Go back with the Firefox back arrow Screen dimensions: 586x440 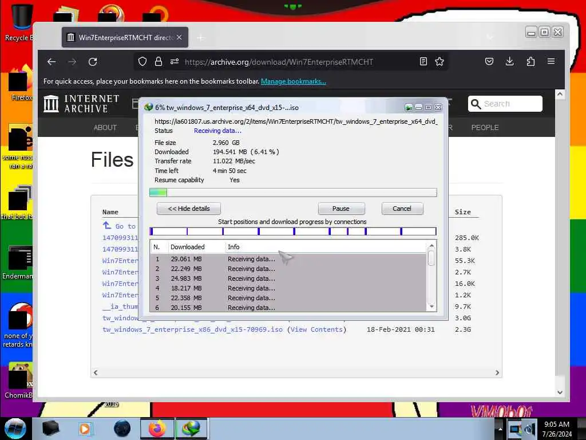[x=52, y=62]
